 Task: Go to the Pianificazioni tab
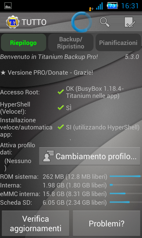[x=118, y=43]
